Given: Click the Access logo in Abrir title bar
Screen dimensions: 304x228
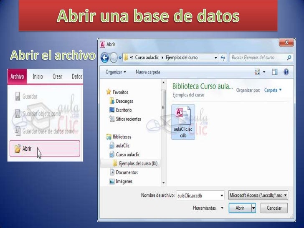Looking at the screenshot, I should click(x=102, y=44).
